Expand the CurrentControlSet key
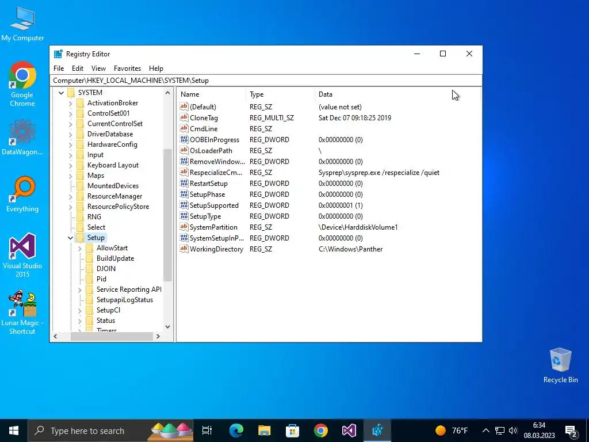 [71, 124]
